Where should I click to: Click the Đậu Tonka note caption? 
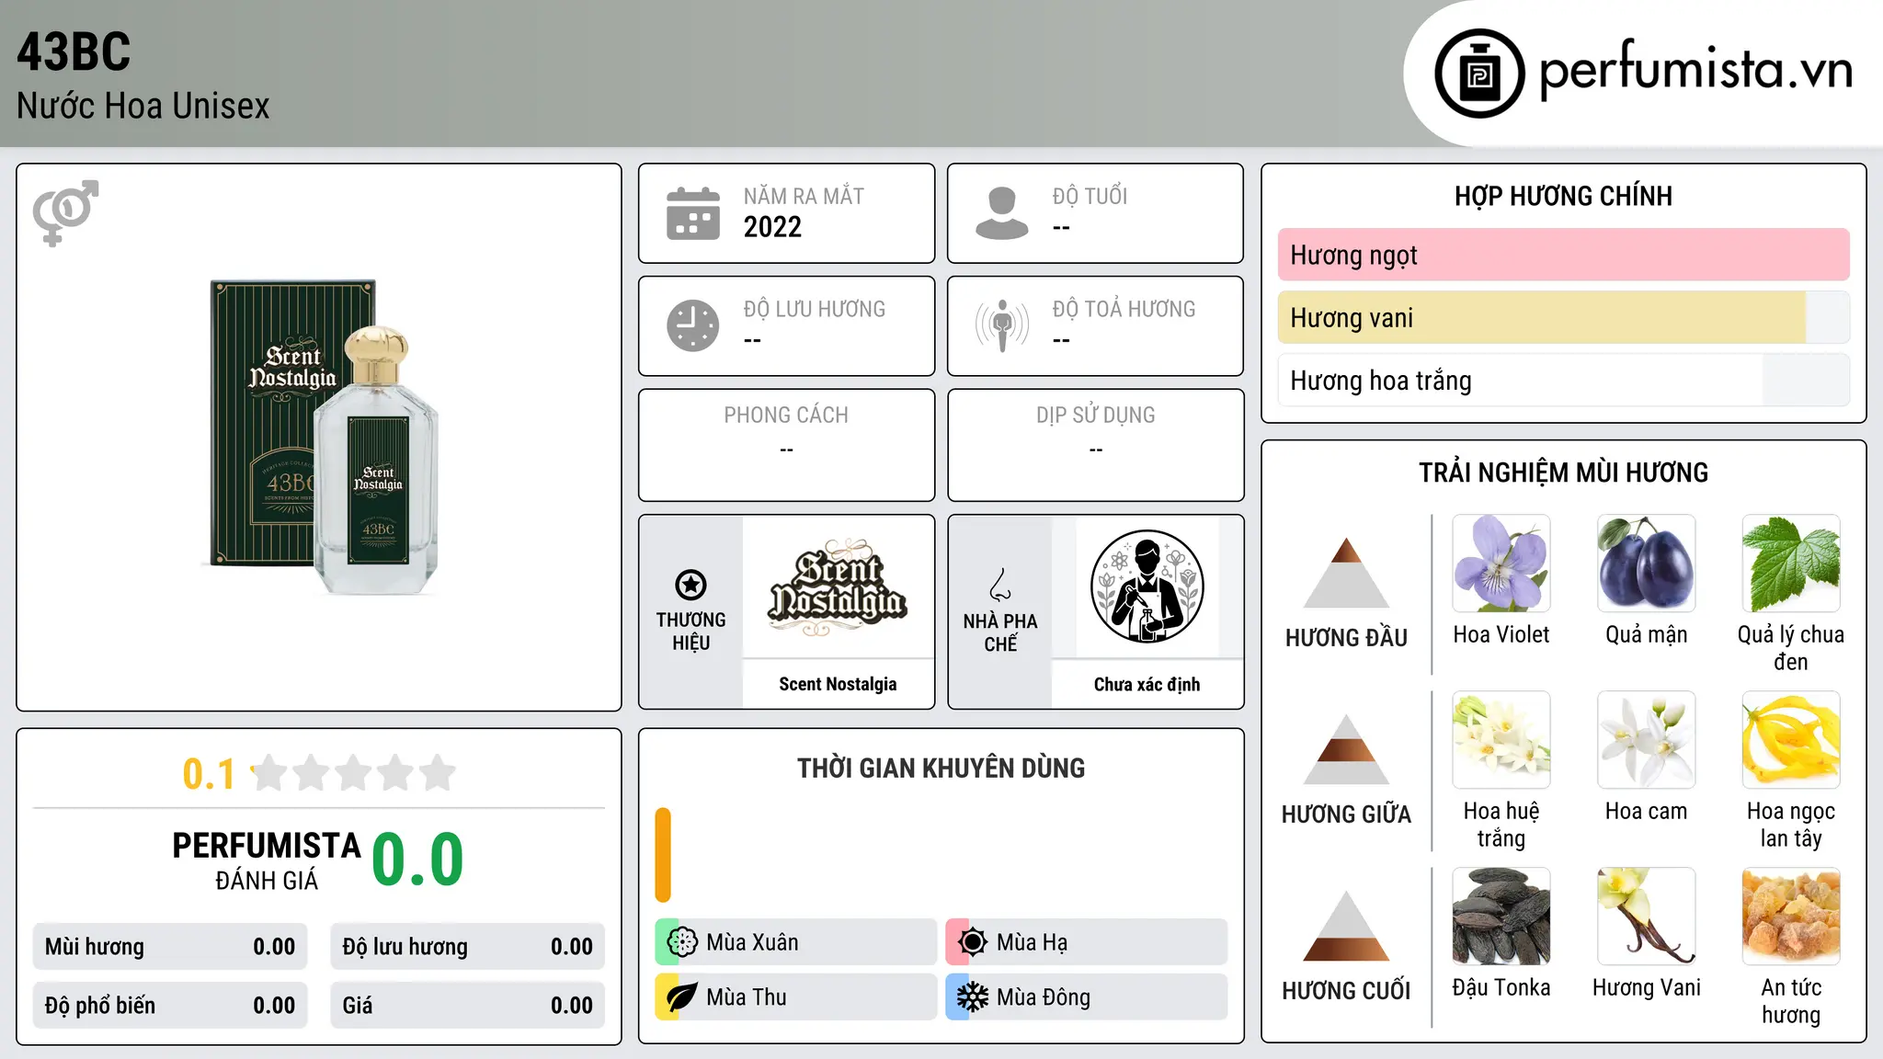coord(1501,987)
